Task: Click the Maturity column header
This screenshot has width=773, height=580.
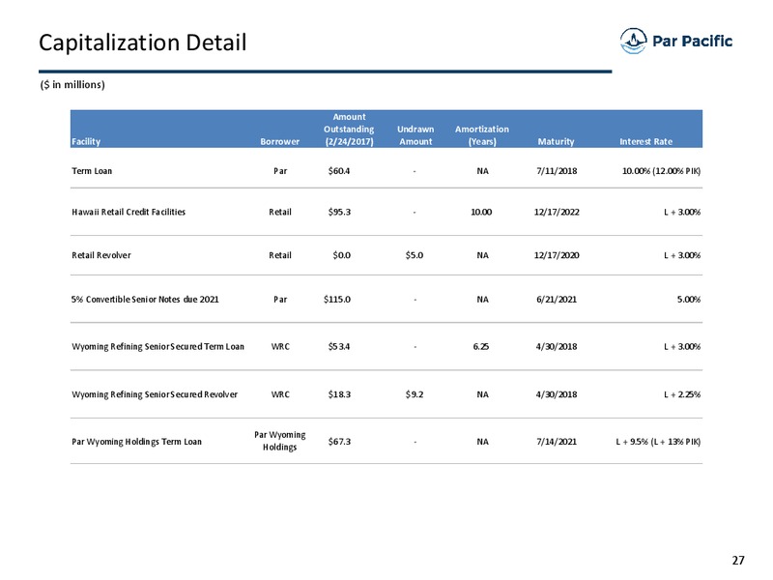Action: tap(557, 141)
